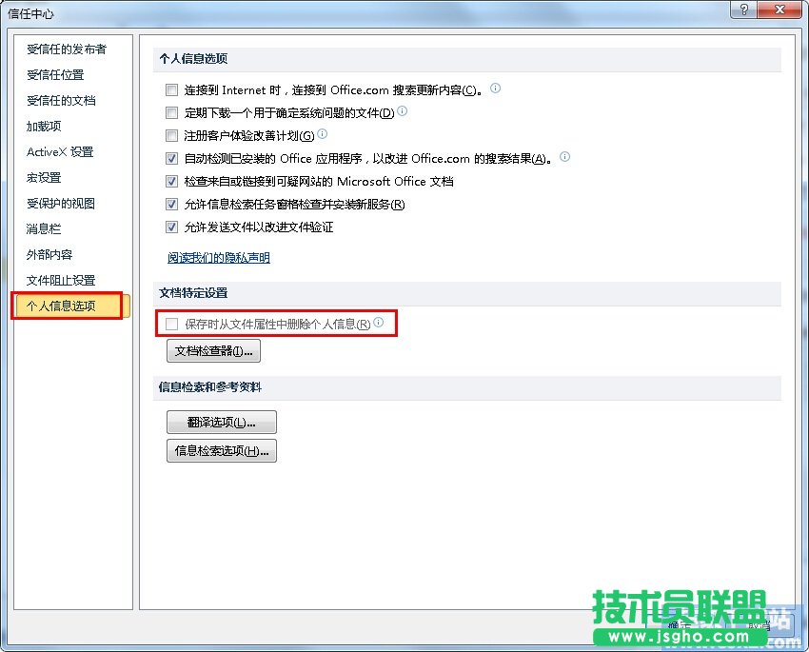
Task: Select the ActiveX 设置 category
Action: point(60,151)
